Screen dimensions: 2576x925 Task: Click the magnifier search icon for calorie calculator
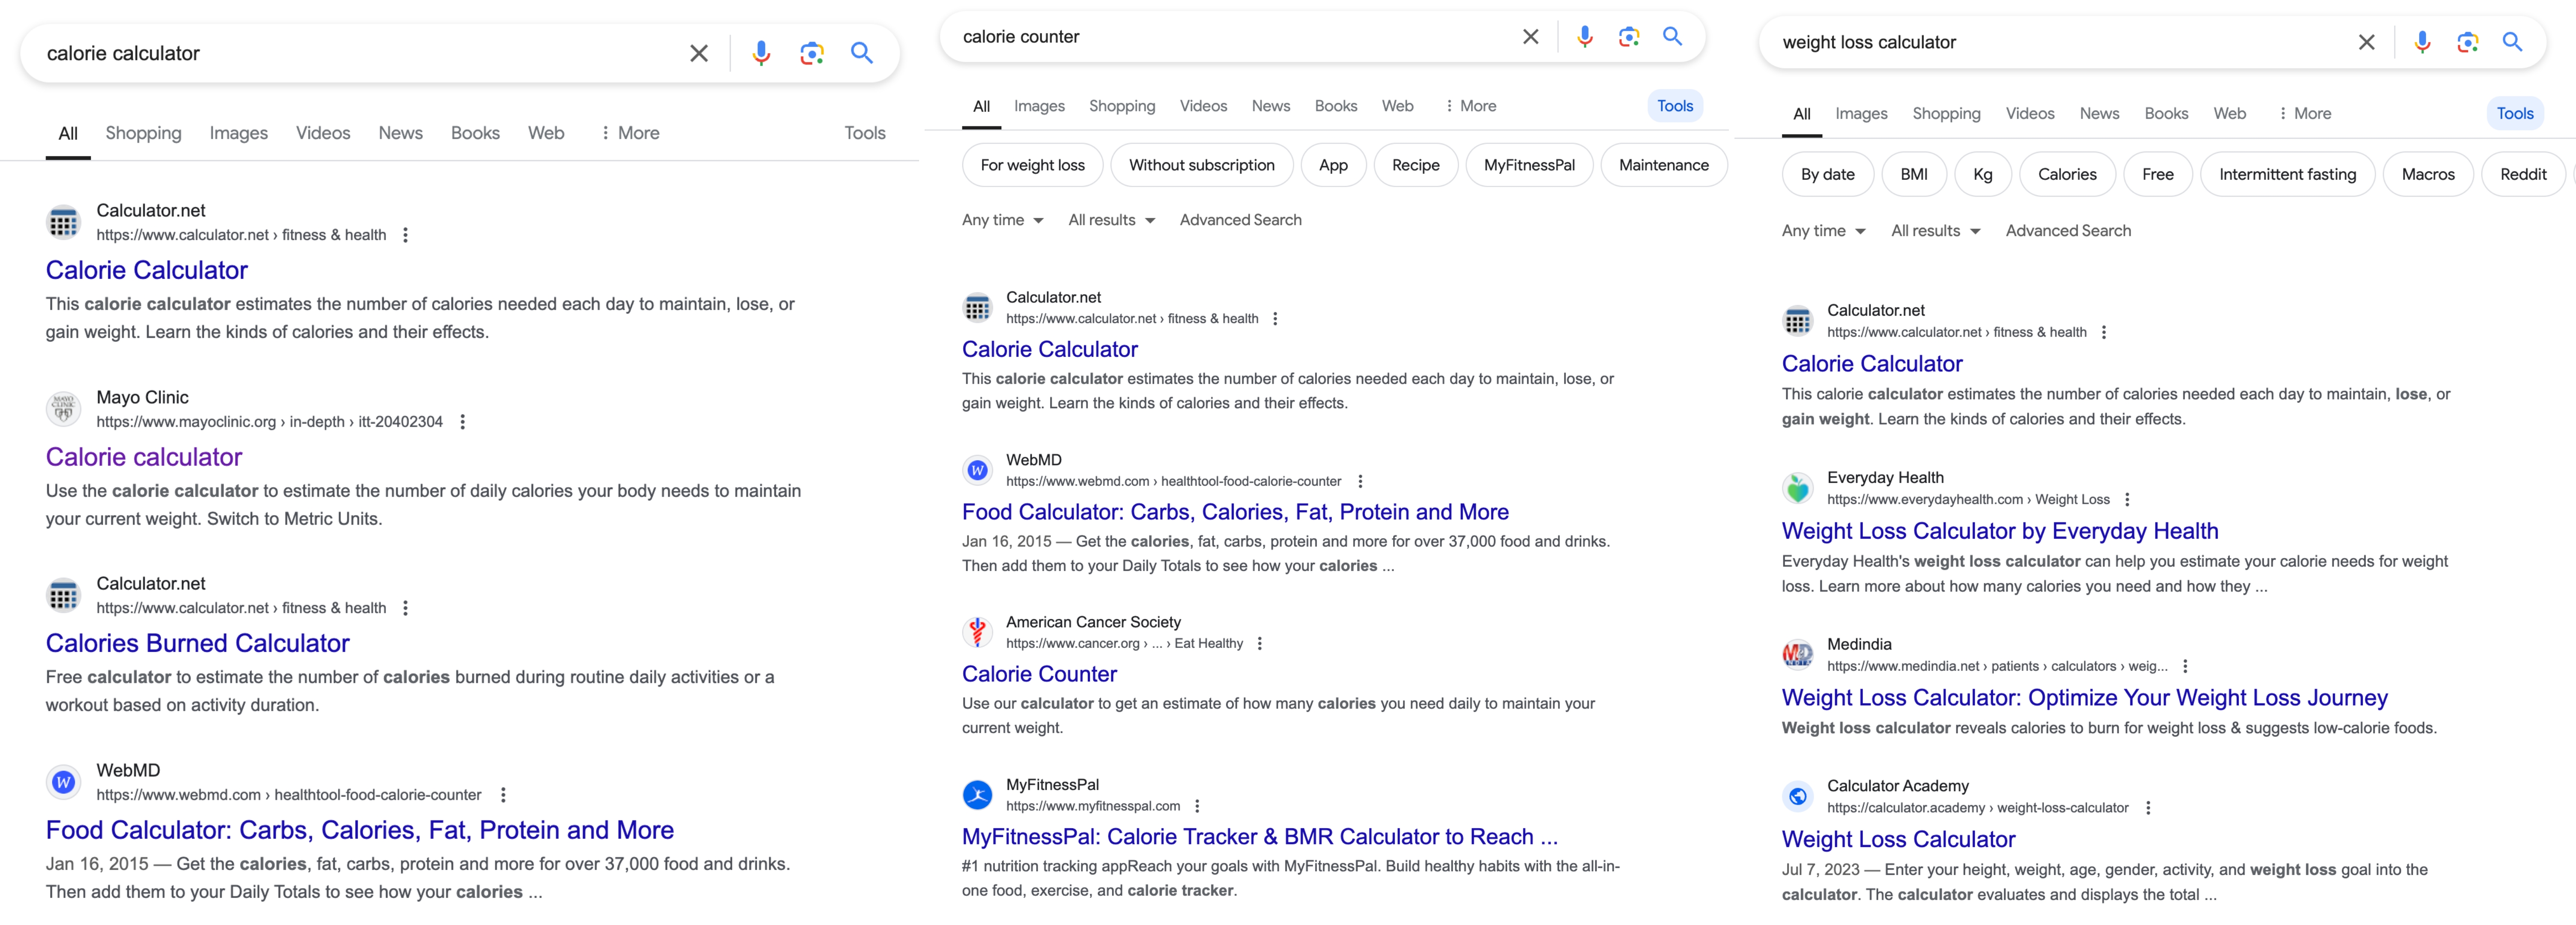tap(862, 53)
